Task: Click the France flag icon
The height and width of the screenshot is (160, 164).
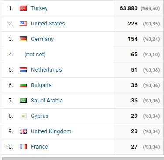Action: pos(23,147)
